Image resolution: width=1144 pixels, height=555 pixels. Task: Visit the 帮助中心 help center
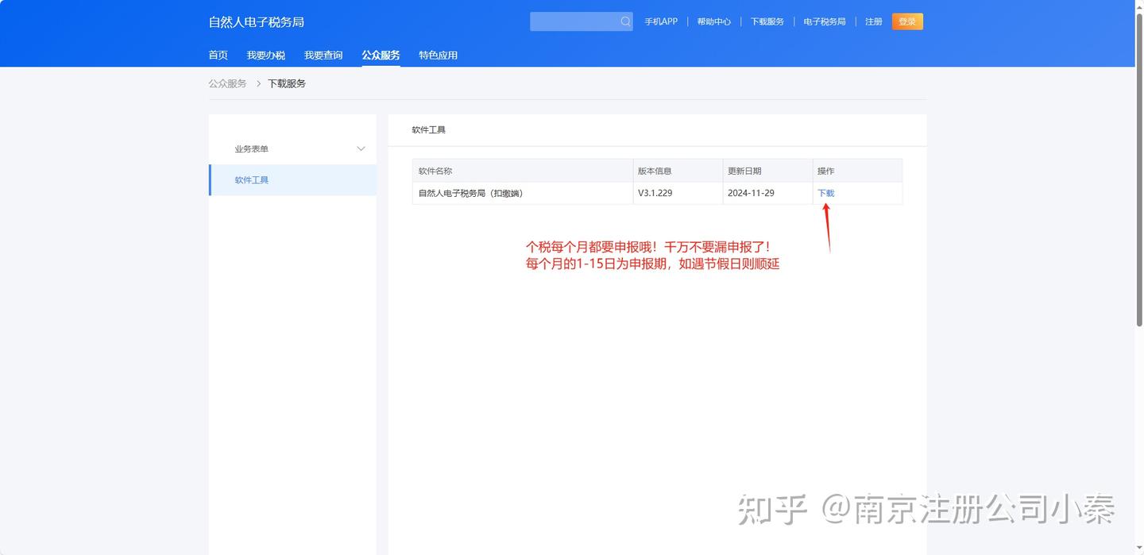click(714, 21)
